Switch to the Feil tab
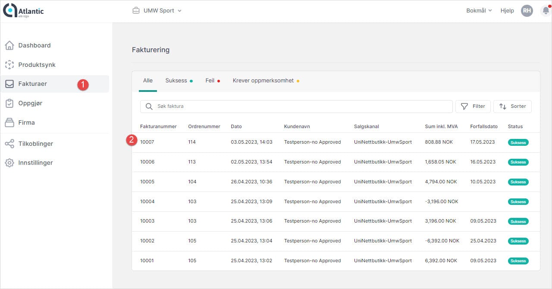Viewport: 552px width, 289px height. [212, 81]
